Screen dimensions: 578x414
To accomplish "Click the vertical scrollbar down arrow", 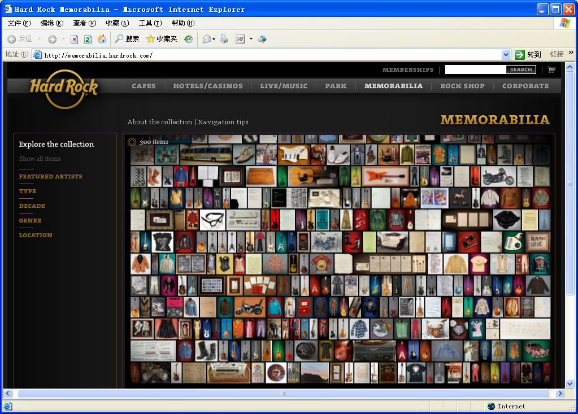I will click(x=570, y=384).
